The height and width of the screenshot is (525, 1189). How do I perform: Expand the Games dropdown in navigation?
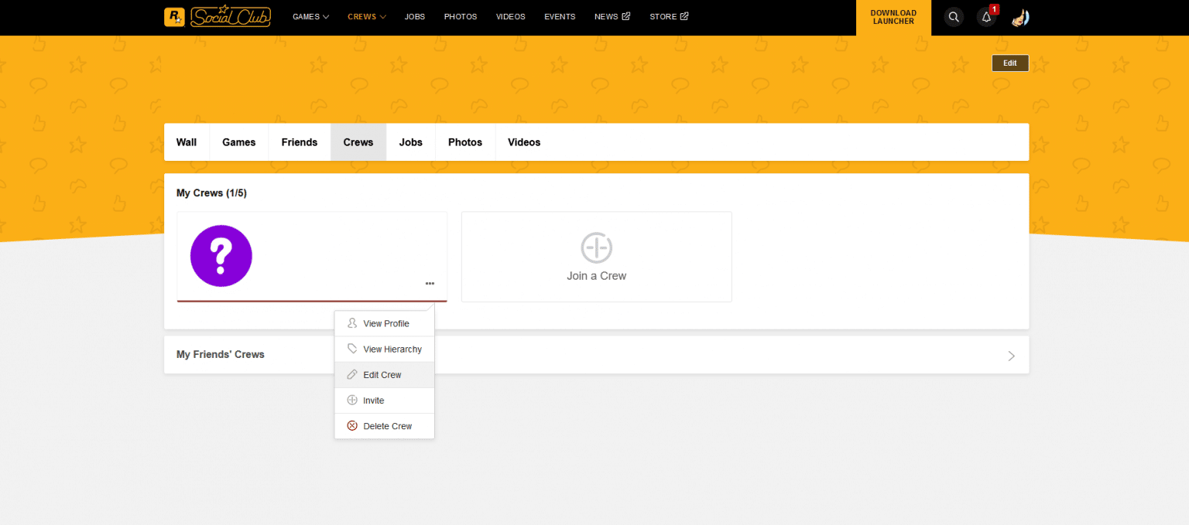coord(310,17)
